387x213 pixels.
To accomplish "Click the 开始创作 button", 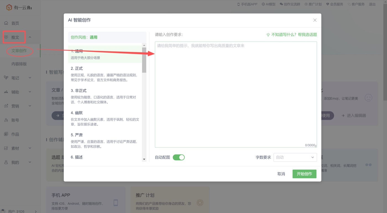I will coord(304,174).
